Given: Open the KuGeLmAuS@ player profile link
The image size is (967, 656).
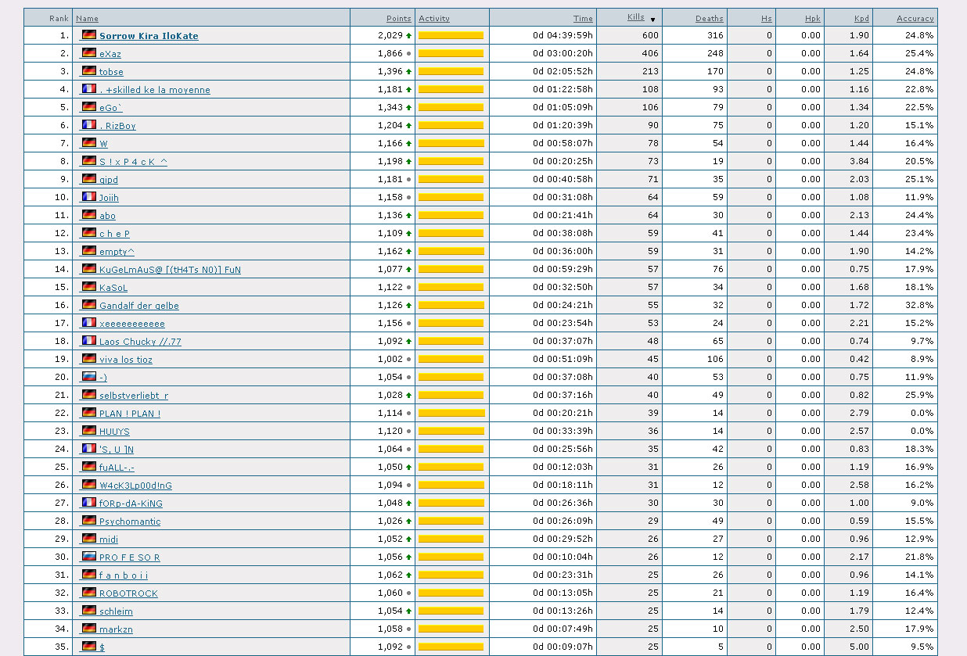Looking at the screenshot, I should click(x=170, y=270).
